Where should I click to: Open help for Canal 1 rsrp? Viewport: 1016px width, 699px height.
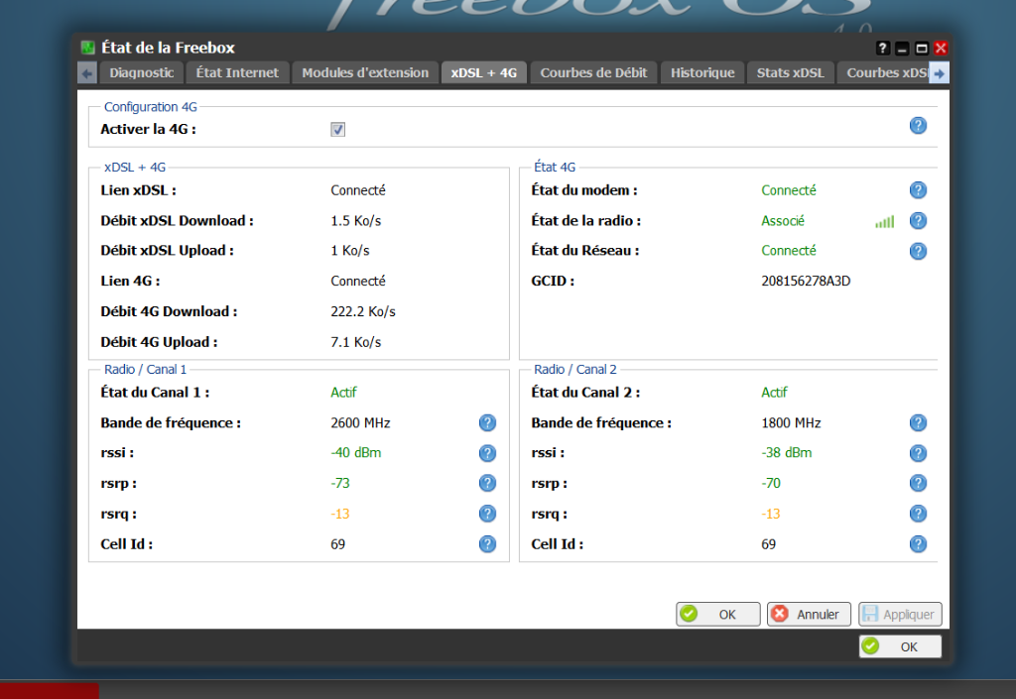[487, 484]
